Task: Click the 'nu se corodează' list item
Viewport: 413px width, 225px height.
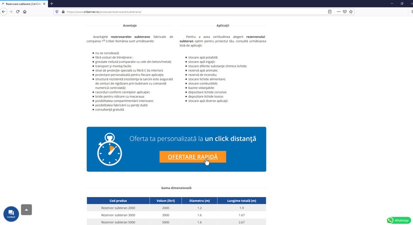Action: [x=107, y=53]
